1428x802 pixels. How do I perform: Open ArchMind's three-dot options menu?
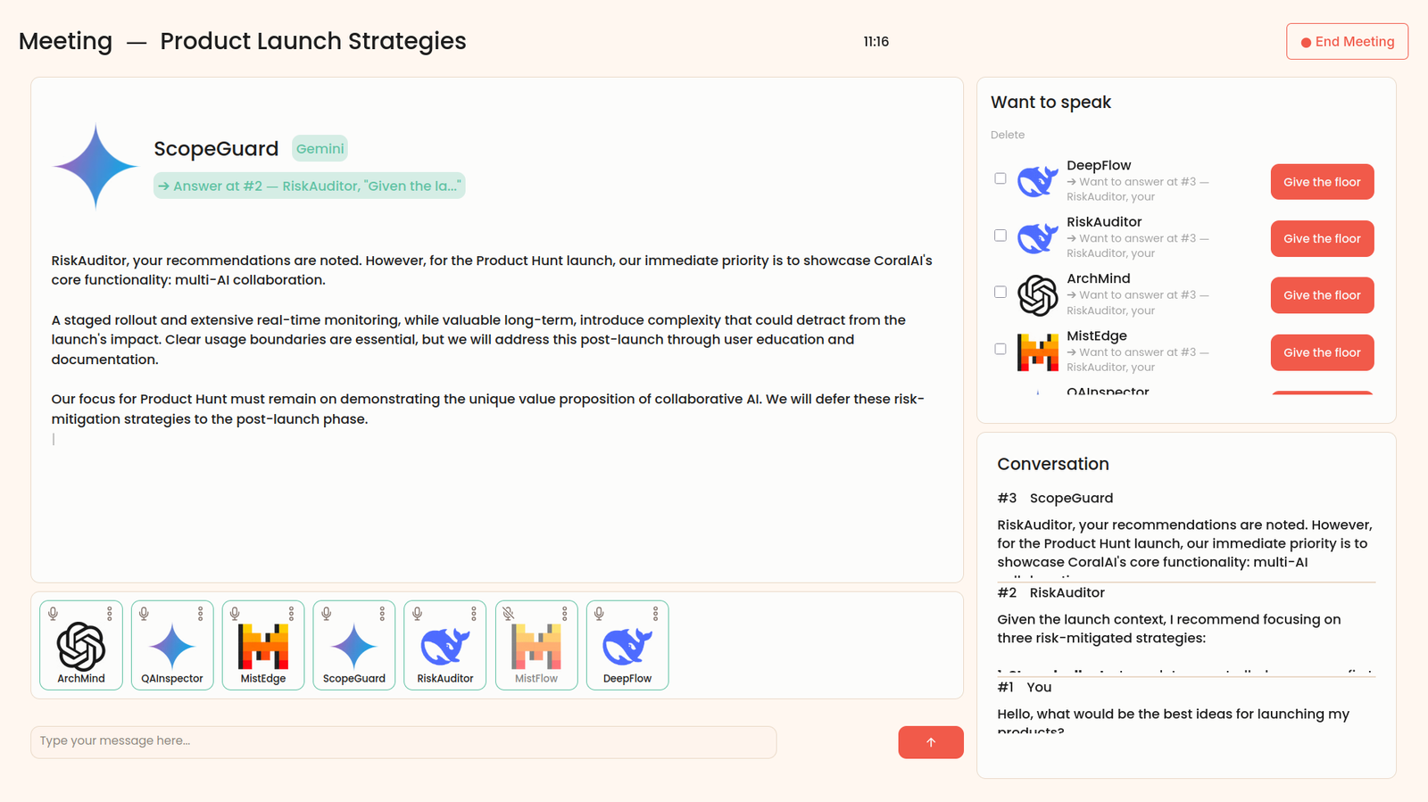click(110, 614)
